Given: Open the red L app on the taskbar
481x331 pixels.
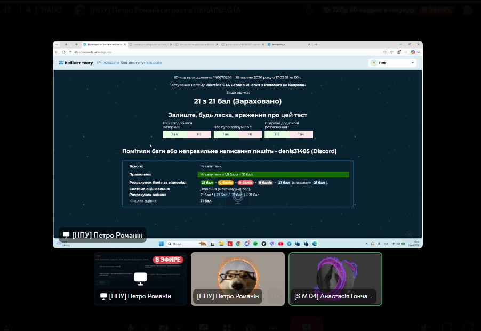Looking at the screenshot, I should point(230,244).
